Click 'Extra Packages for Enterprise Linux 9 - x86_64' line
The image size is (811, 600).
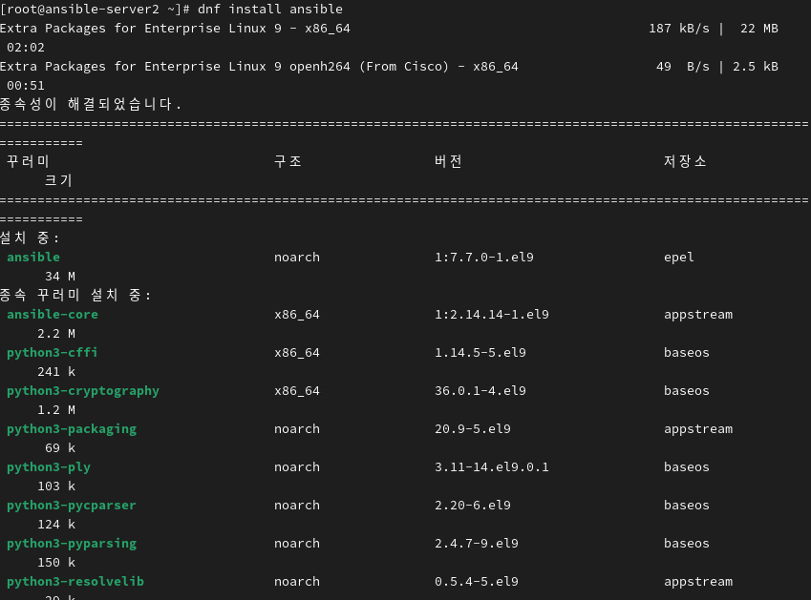[x=175, y=29]
